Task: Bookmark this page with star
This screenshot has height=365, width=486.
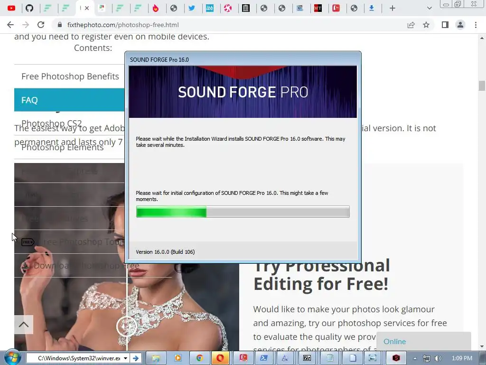Action: point(427,25)
